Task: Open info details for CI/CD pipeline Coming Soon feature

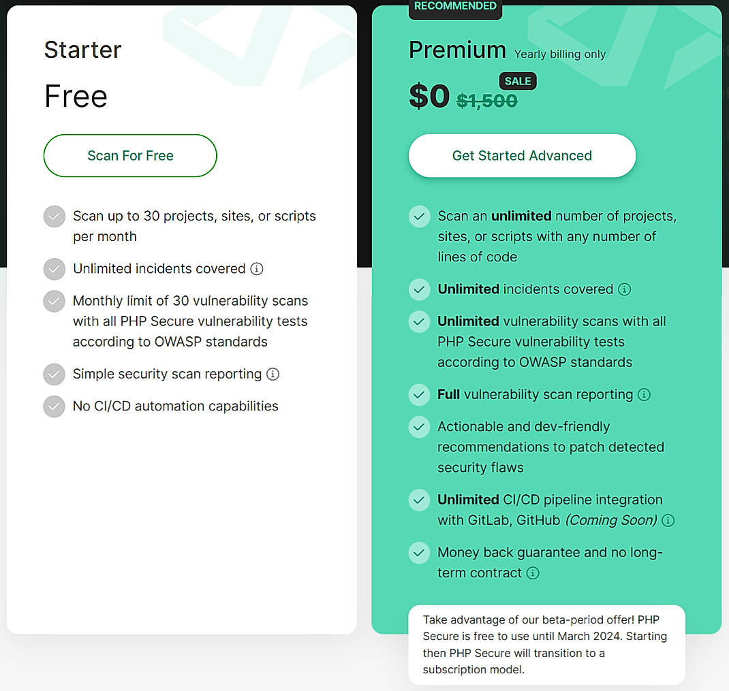Action: 668,520
